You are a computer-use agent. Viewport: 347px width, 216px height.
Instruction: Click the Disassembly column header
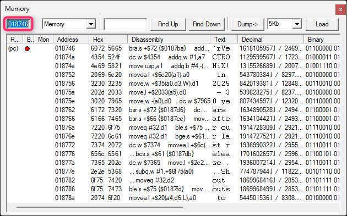[169, 40]
